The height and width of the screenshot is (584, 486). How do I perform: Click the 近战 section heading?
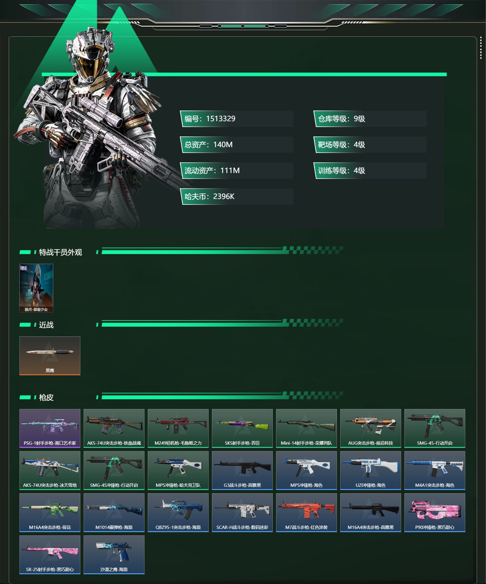tap(46, 325)
